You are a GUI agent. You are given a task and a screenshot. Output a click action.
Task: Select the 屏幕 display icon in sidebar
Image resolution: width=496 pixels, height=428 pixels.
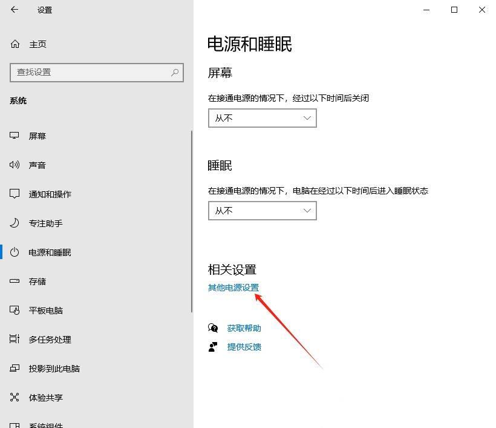point(15,136)
